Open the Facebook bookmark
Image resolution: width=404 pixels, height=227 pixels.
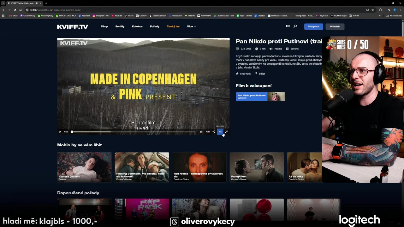point(84,15)
